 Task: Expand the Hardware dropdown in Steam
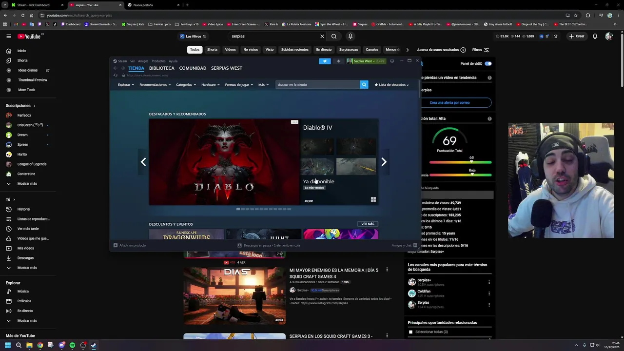[211, 84]
